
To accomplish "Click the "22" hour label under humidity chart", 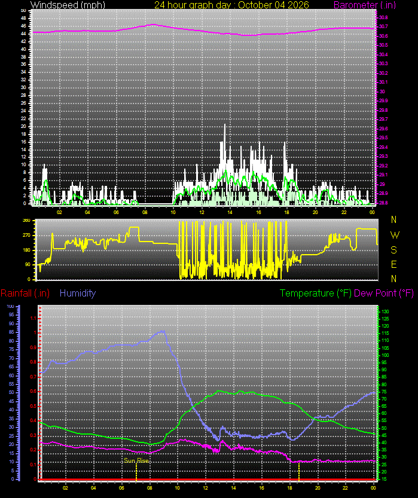I will pos(345,488).
